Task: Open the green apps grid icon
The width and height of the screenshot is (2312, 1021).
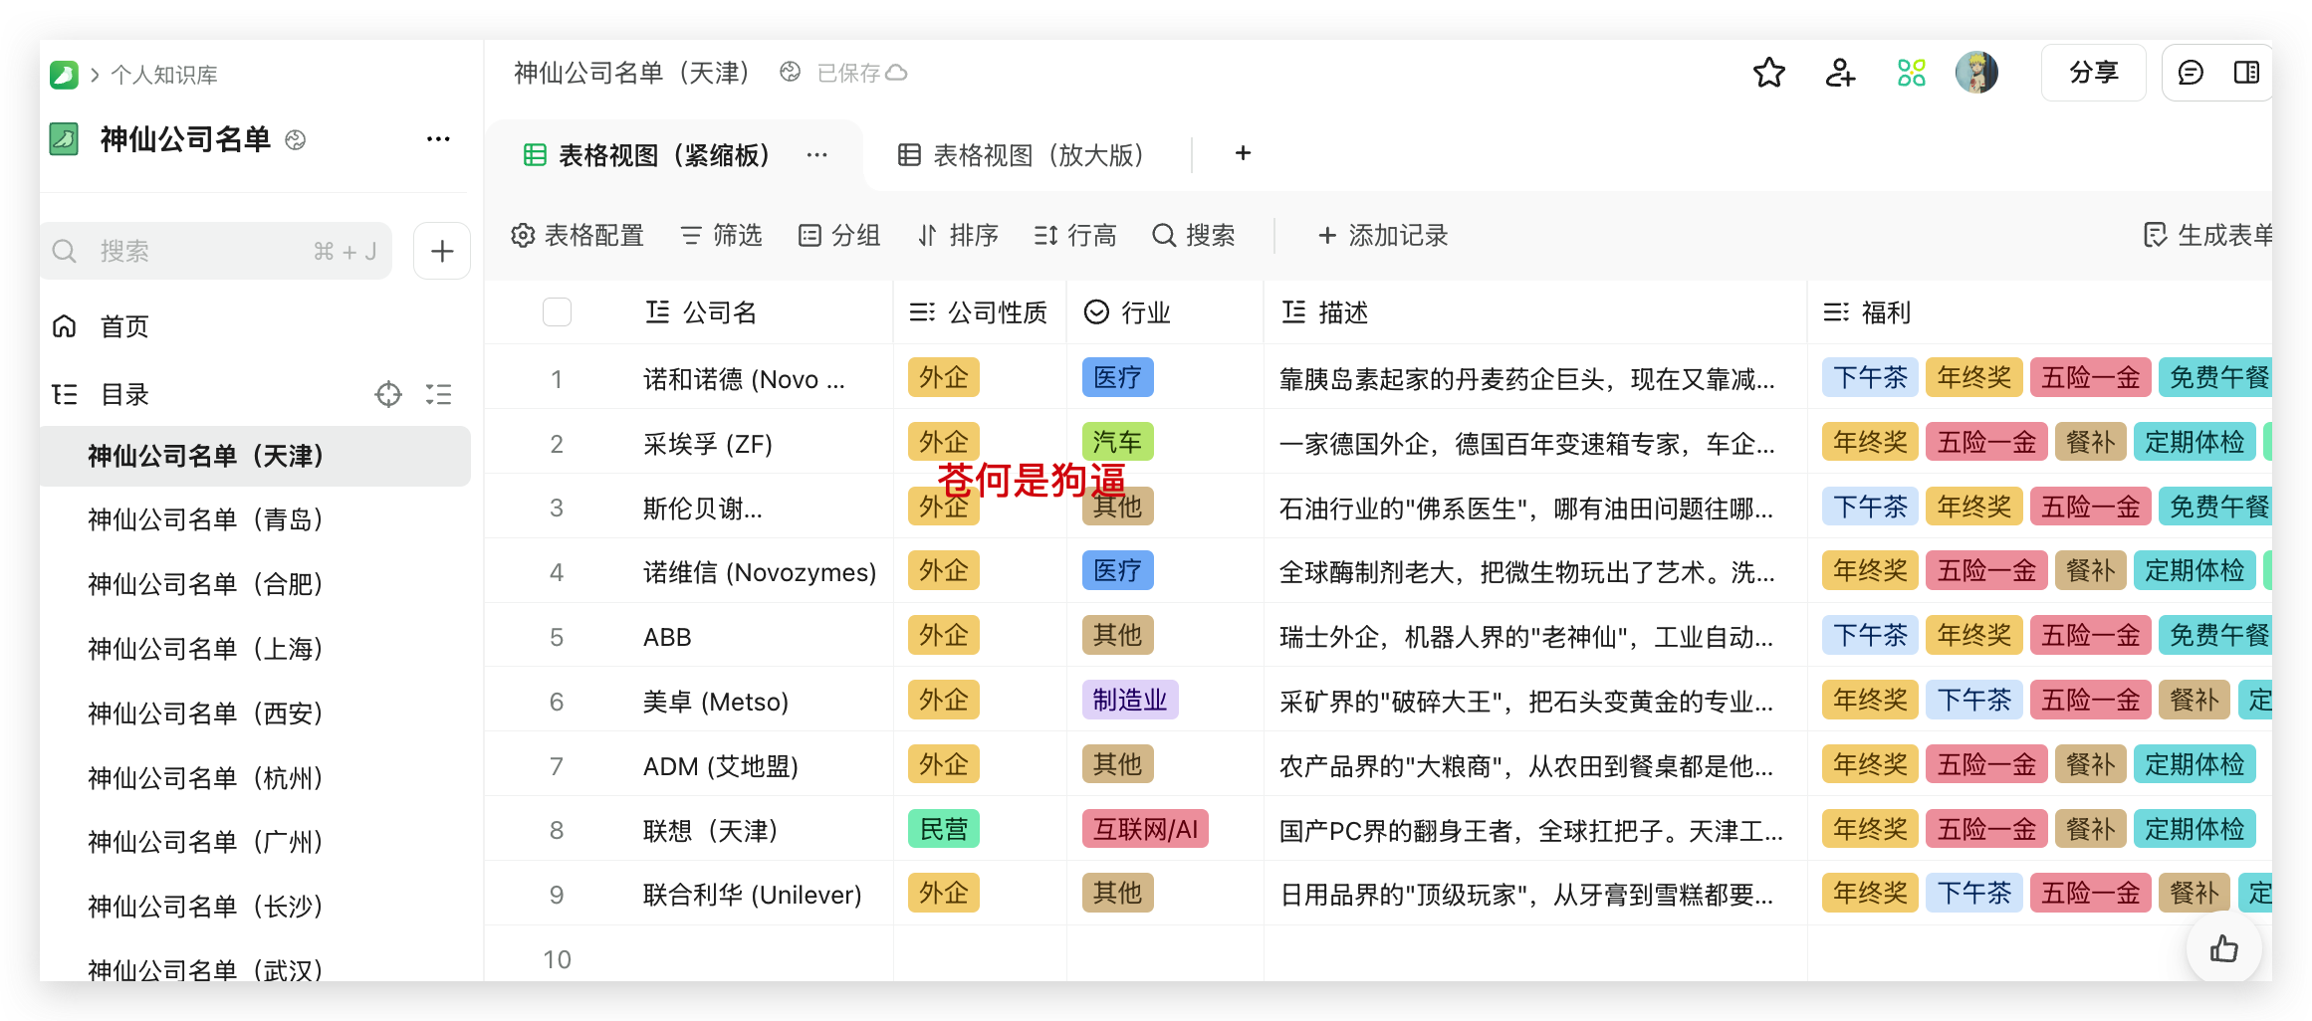Action: point(1911,73)
